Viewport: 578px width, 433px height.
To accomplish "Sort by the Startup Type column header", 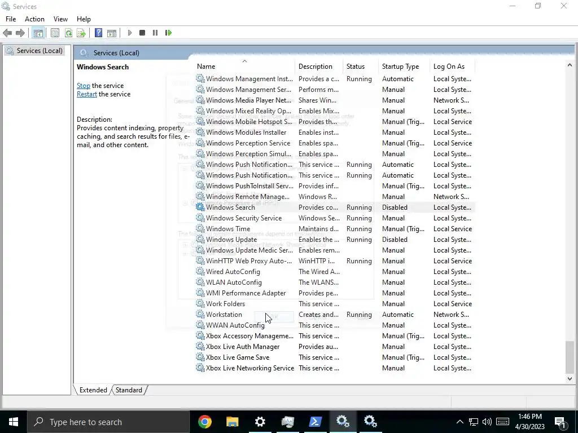I will [404, 67].
